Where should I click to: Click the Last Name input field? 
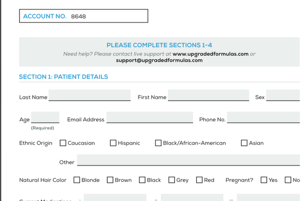point(89,95)
